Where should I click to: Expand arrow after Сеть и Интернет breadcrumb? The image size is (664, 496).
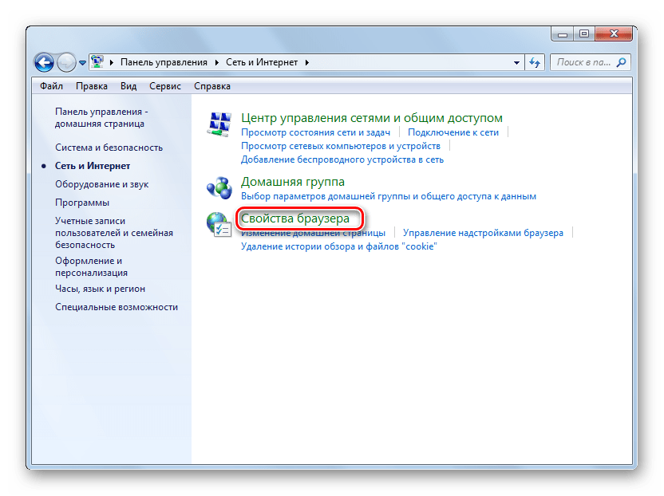[306, 62]
